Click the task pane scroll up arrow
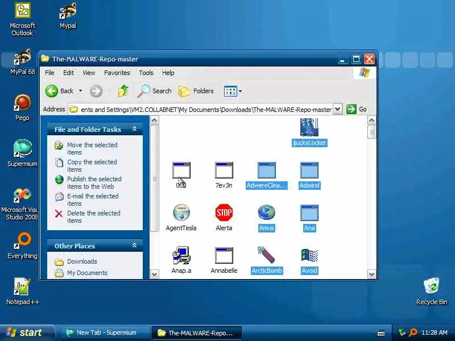 (154, 120)
